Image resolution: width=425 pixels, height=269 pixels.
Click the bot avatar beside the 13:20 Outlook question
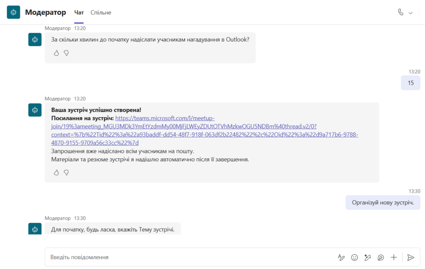(35, 39)
